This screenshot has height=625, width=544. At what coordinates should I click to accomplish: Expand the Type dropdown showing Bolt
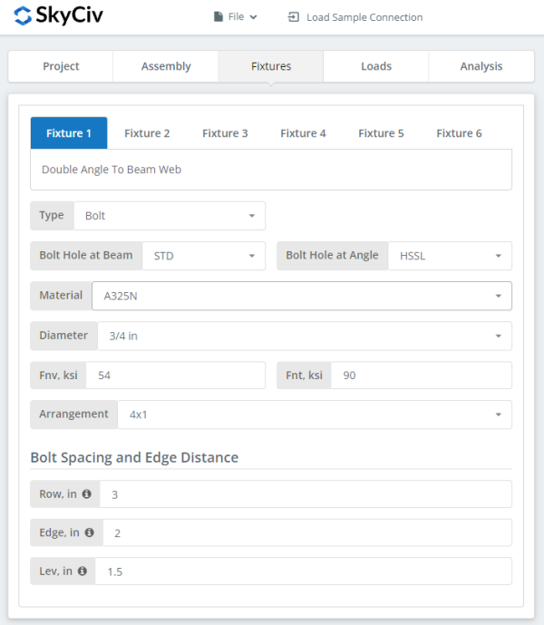pyautogui.click(x=169, y=216)
